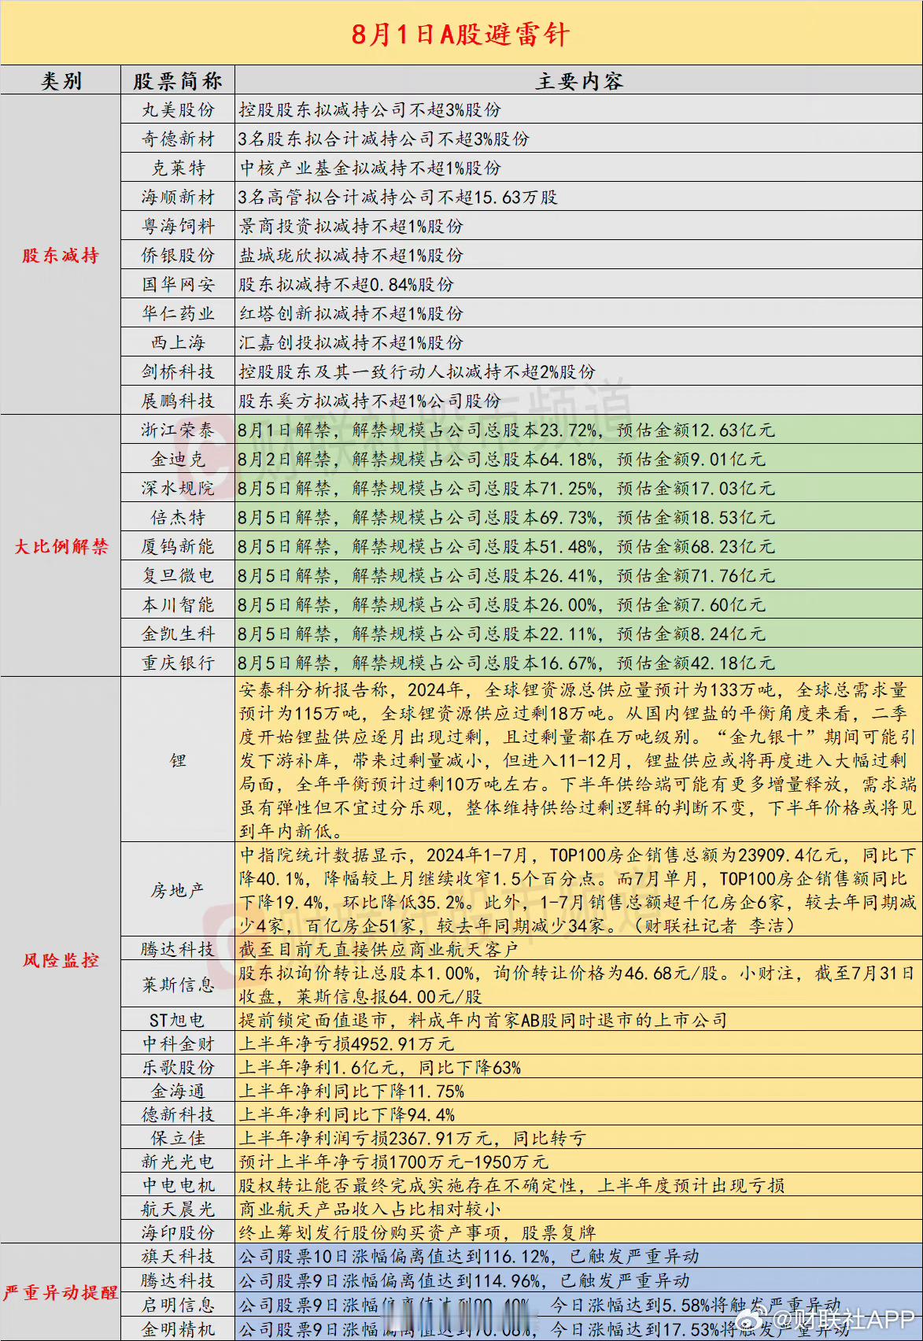
Task: Select stock name '中电电机'
Action: click(178, 1186)
